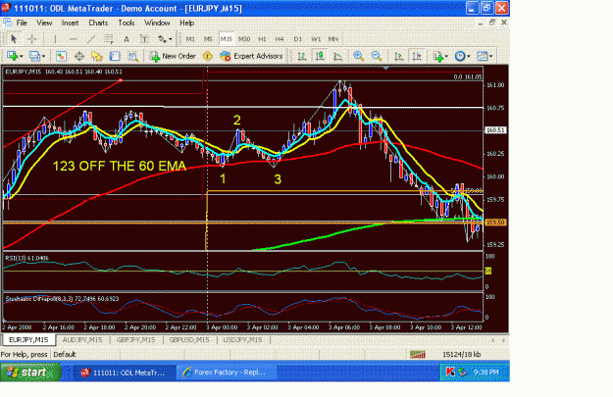Show the Navigator panel star-folder icon
The height and width of the screenshot is (397, 613).
click(x=96, y=56)
